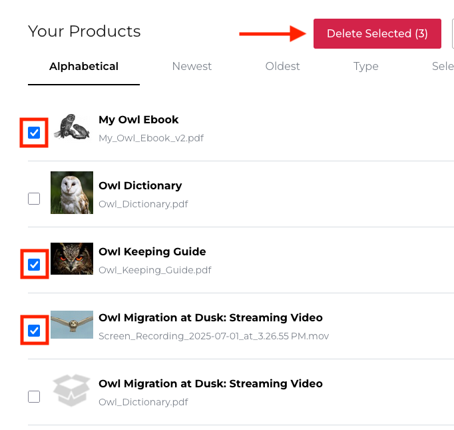Open the barn owl thumbnail for Owl Dictionary
Viewport: 454px width, 430px height.
pos(72,193)
